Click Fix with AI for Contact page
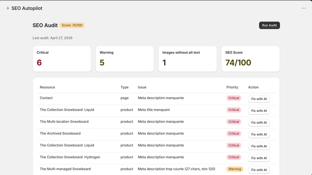Image resolution: width=312 pixels, height=175 pixels. (x=259, y=99)
